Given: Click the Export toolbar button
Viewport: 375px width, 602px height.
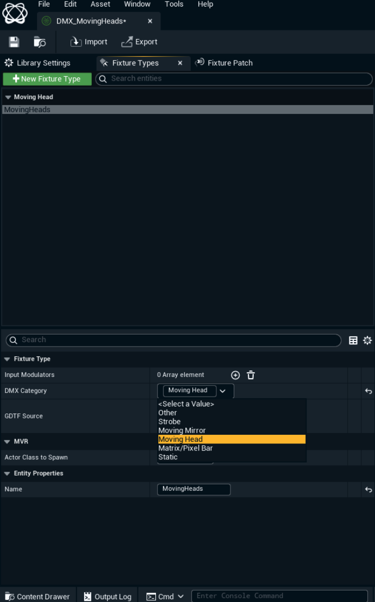Looking at the screenshot, I should tap(139, 42).
